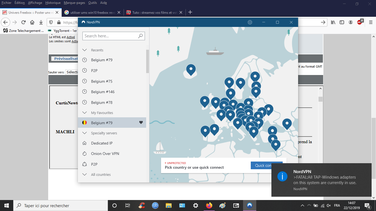This screenshot has height=211, width=376.
Task: Open the Sauter vers dropdown in Firefox
Action: point(72,72)
